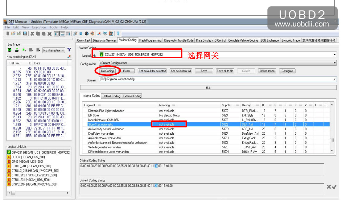Image resolution: width=342 pixels, height=200 pixels.
Task: Switch to the Quick Test tab
Action: coord(84,40)
